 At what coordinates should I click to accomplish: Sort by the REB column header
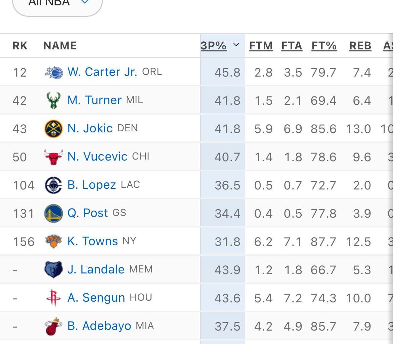(x=360, y=46)
